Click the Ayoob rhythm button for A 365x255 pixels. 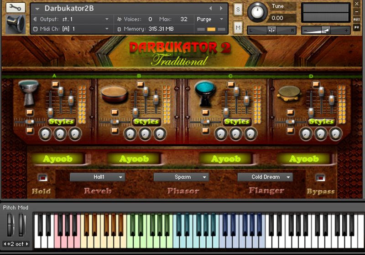coord(58,159)
